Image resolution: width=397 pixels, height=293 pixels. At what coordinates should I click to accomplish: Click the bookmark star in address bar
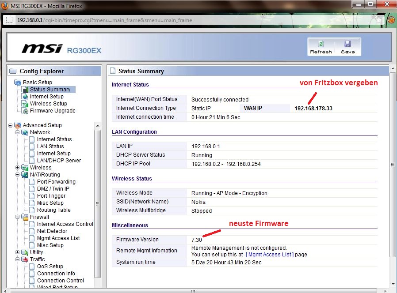pyautogui.click(x=378, y=20)
